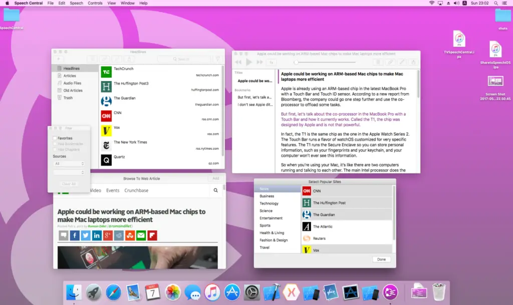
Task: Open the Crunchbase link on web page
Action: tap(136, 190)
